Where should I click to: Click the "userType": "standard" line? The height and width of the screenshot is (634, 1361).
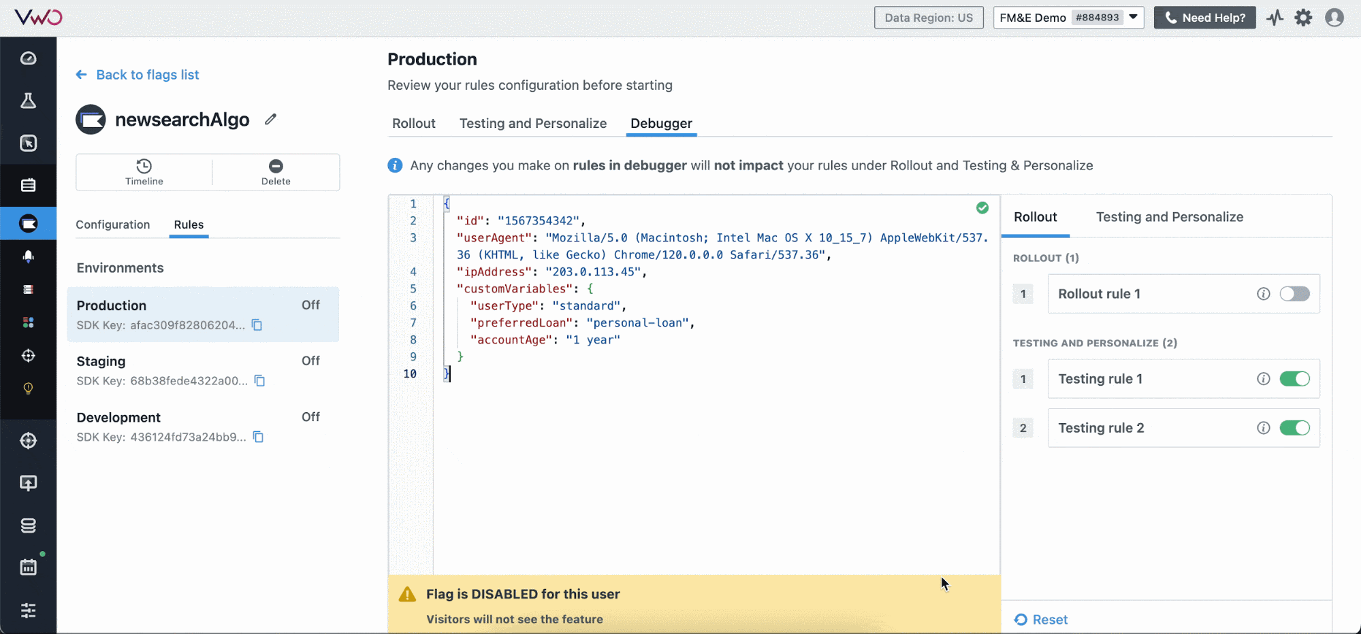(548, 306)
